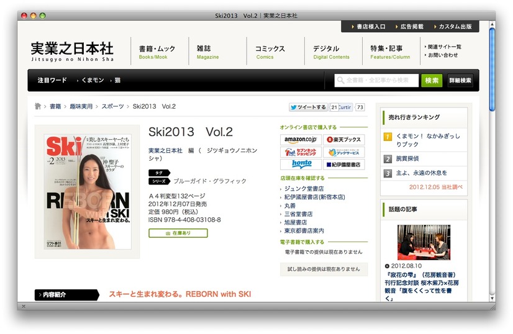513x334 pixels.
Task: Open ranking title 腕貫探偵
Action: [x=407, y=159]
